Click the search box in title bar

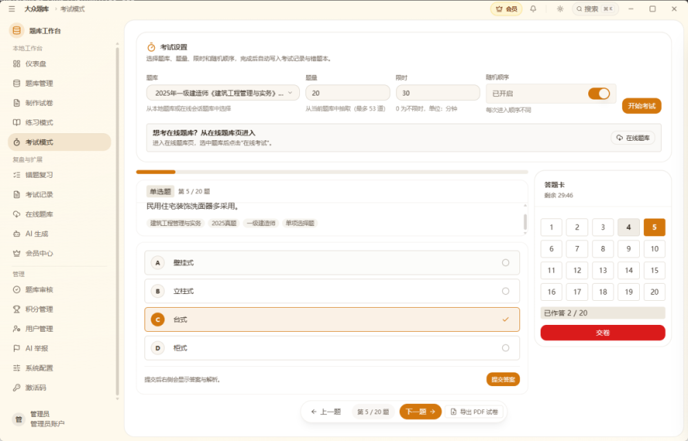click(x=595, y=9)
